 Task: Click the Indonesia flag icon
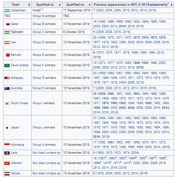(7, 145)
